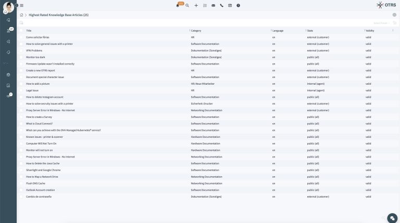
Task: Open 'How to create a Survey' article
Action: tap(39, 117)
